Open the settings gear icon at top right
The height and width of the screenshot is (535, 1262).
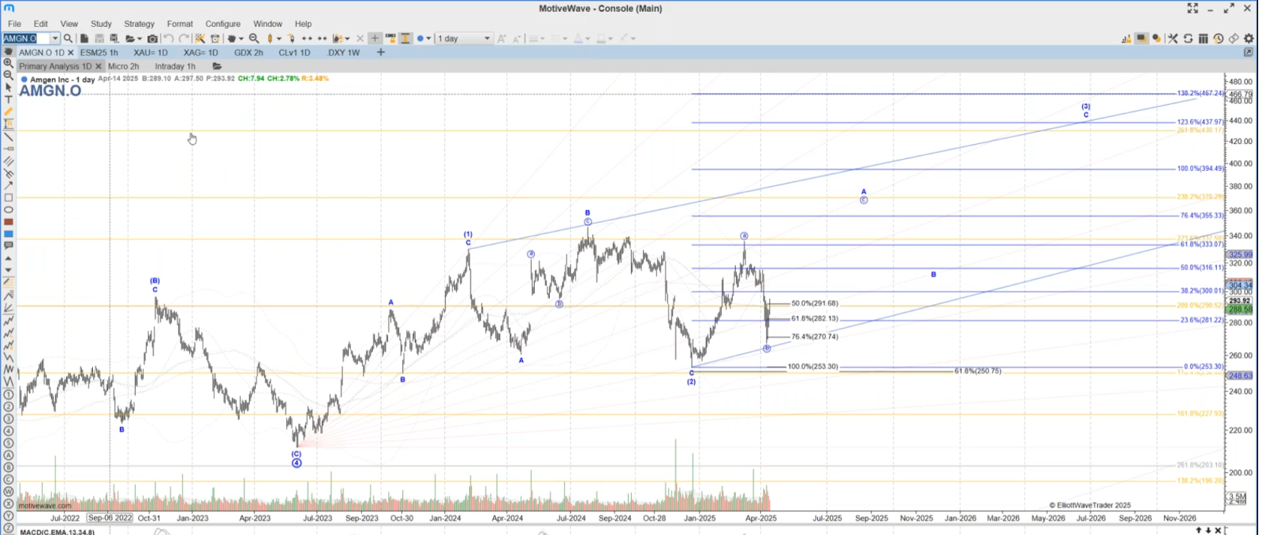click(x=1249, y=39)
